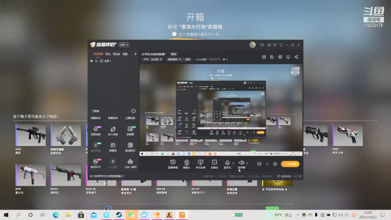Screen dimensions: 391x220
Task: Click room number 10232175
Action: point(214,59)
